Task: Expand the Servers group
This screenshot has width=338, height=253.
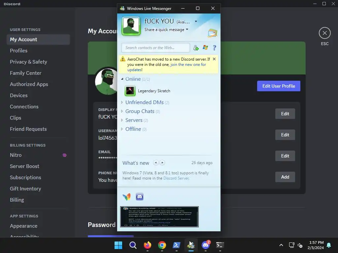Action: [122, 120]
